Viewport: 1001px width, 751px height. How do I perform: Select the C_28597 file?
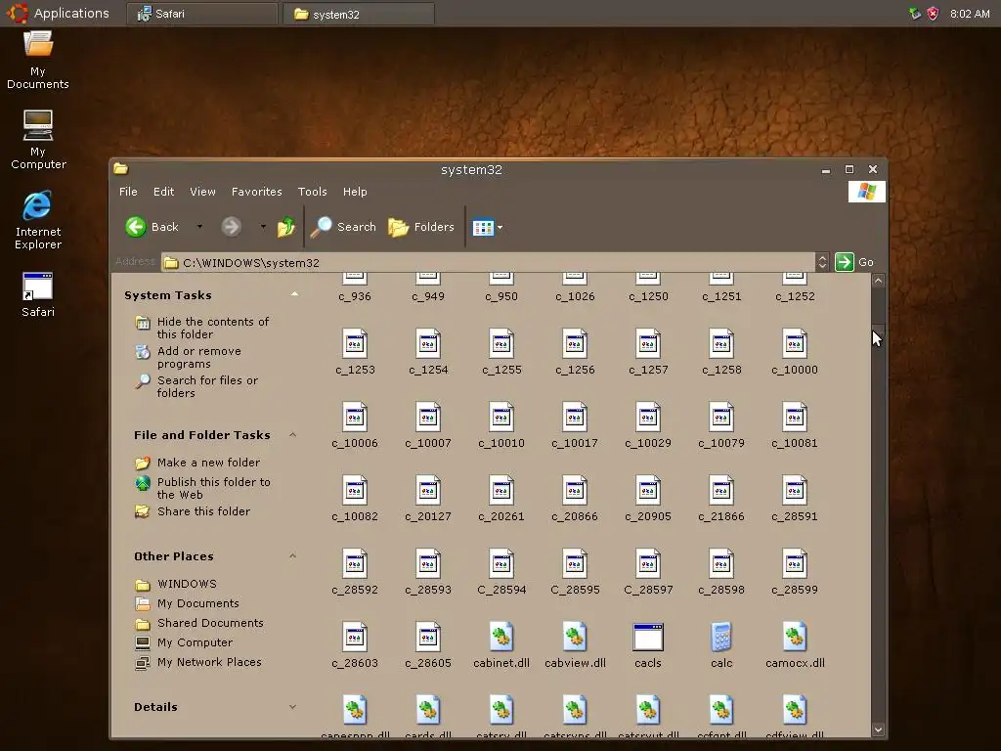coord(648,571)
